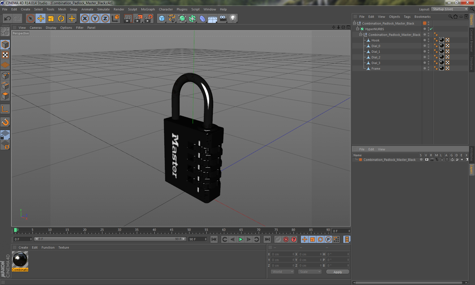
Task: Play the animation forward
Action: [241, 239]
